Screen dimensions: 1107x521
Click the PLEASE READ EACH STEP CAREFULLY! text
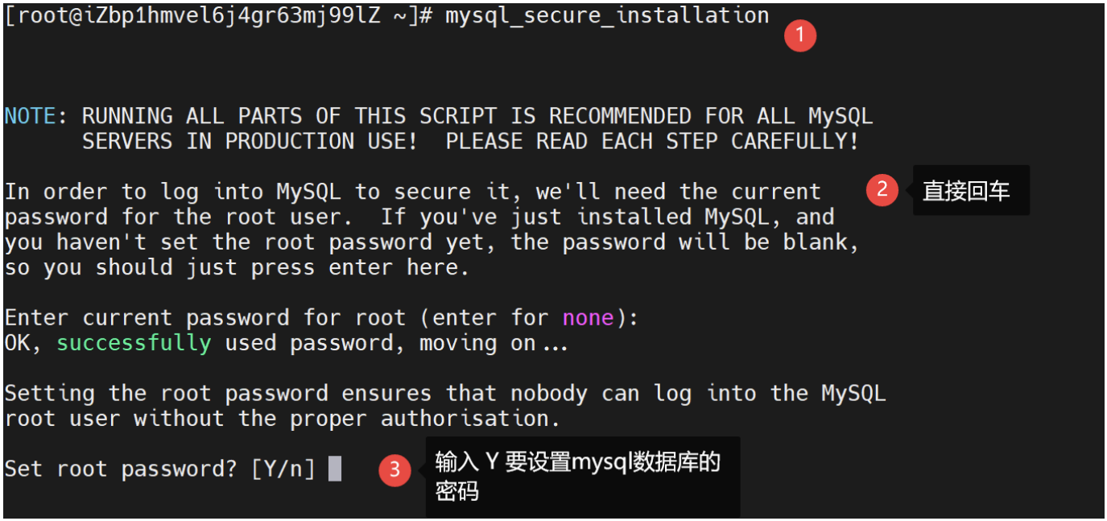click(652, 142)
